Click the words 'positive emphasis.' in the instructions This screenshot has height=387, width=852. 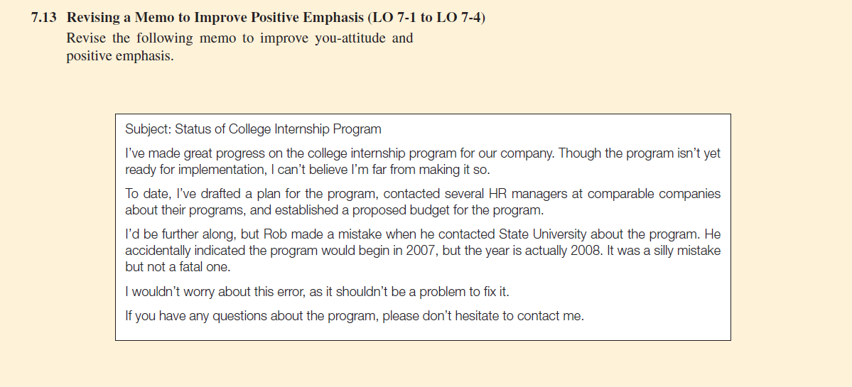pos(120,56)
